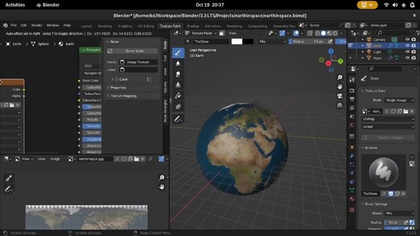Switch to the UV Editing workspace tab
The height and width of the screenshot is (236, 420).
coord(146,26)
